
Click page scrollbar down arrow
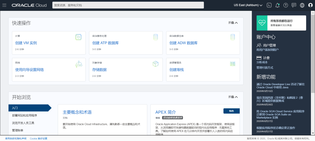(x=313, y=133)
